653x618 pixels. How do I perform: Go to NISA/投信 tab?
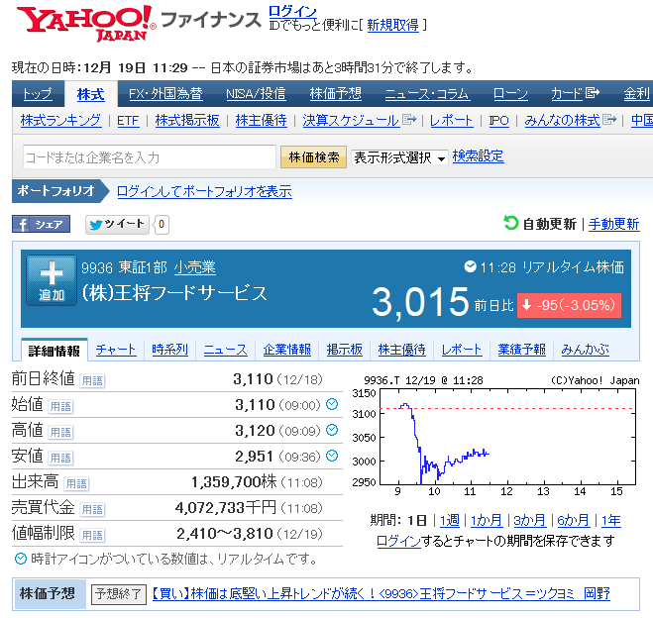pos(256,94)
